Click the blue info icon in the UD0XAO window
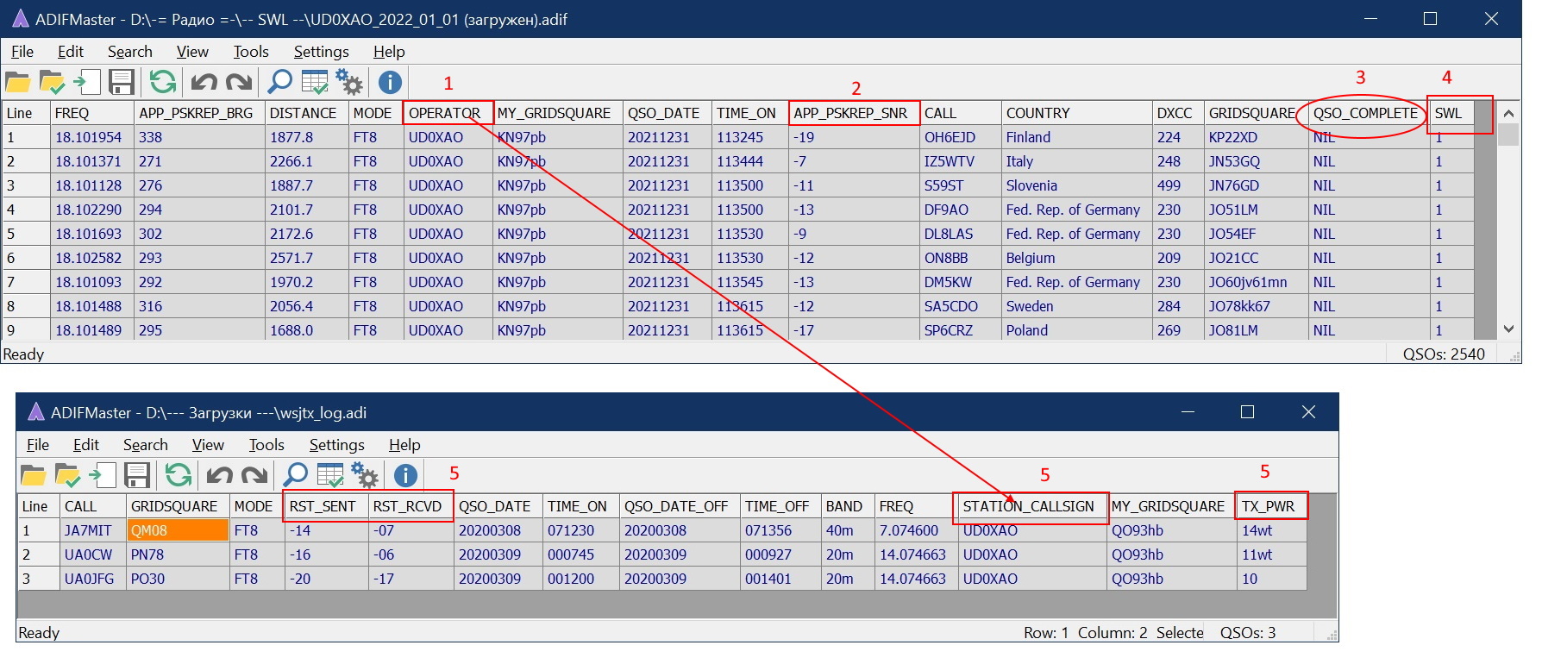 390,82
